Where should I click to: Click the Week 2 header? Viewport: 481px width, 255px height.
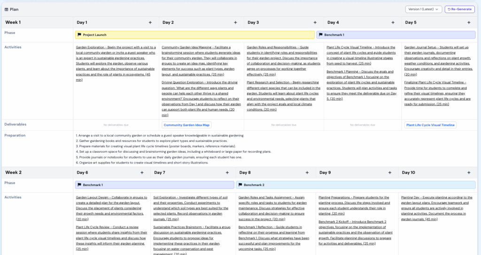pos(13,172)
